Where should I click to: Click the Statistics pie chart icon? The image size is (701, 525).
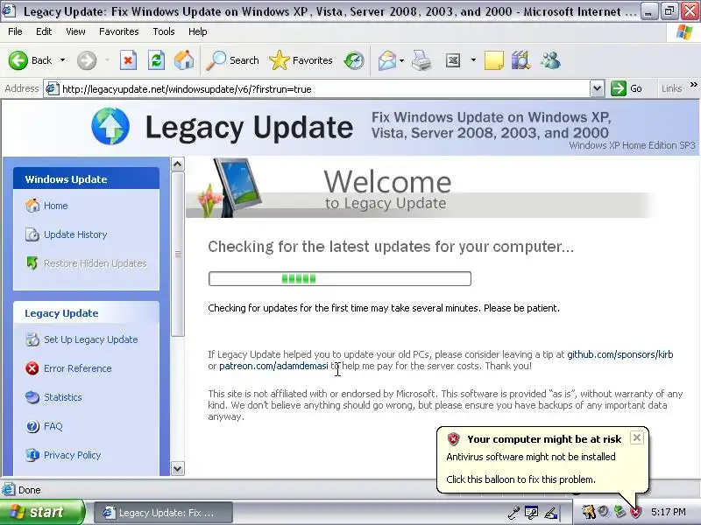(x=32, y=397)
